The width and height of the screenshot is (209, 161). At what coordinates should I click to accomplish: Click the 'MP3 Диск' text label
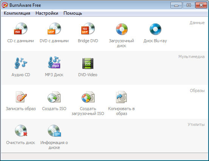pyautogui.click(x=54, y=75)
